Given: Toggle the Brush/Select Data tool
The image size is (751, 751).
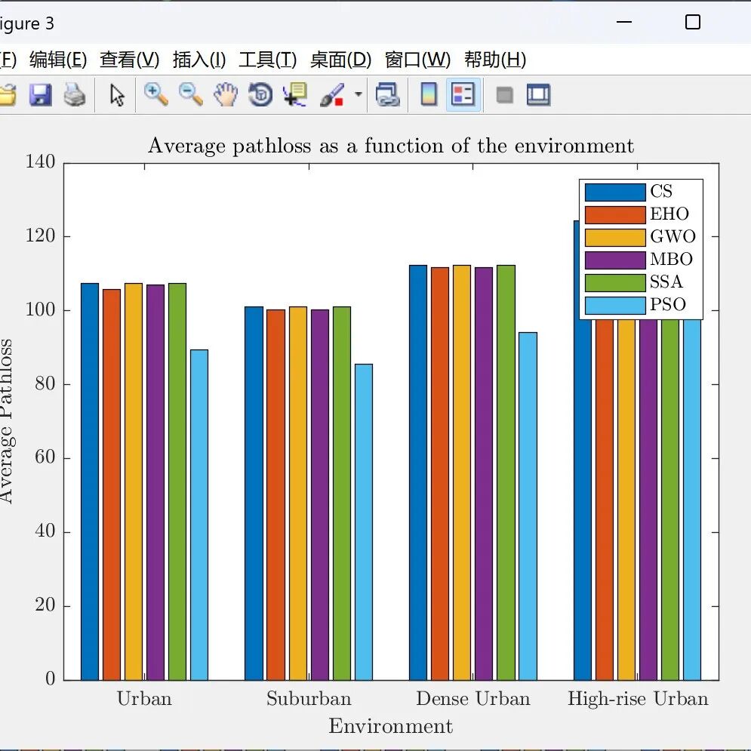Looking at the screenshot, I should [332, 94].
